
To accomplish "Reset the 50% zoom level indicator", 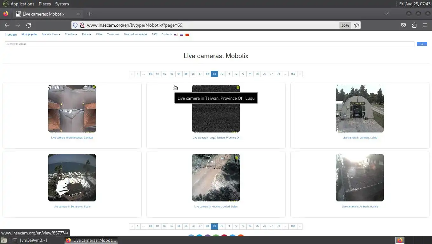I will (x=345, y=25).
